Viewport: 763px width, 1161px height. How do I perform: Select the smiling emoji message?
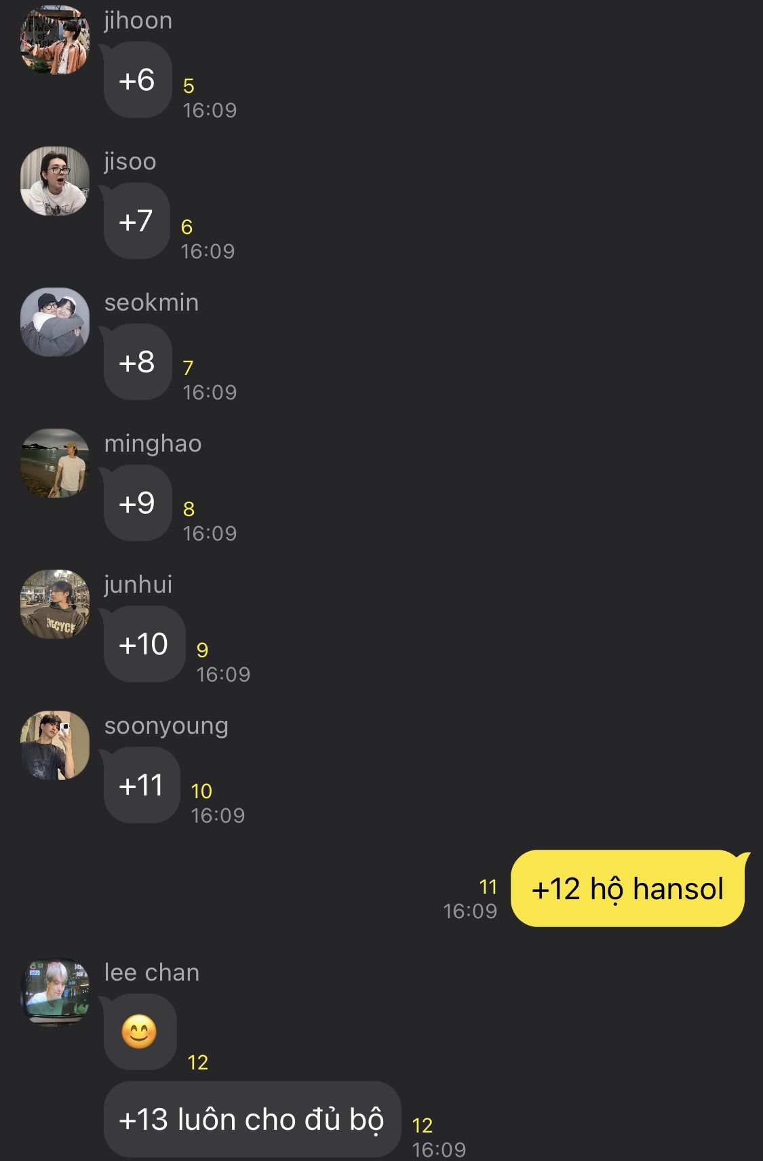[140, 1032]
